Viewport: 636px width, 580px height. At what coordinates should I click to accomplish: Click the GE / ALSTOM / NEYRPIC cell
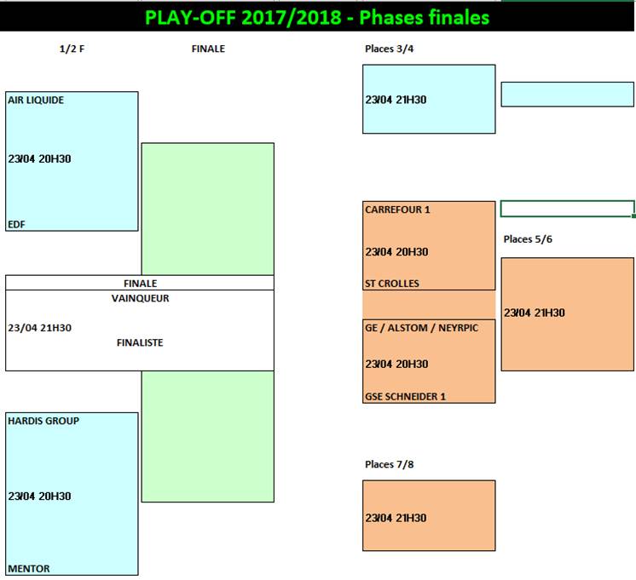tap(421, 327)
